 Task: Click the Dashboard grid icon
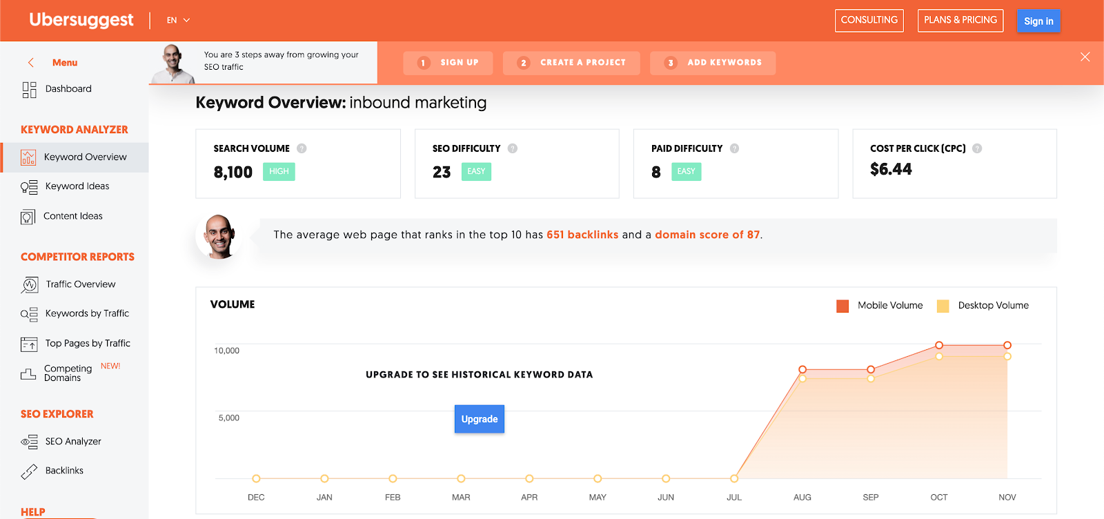[29, 90]
